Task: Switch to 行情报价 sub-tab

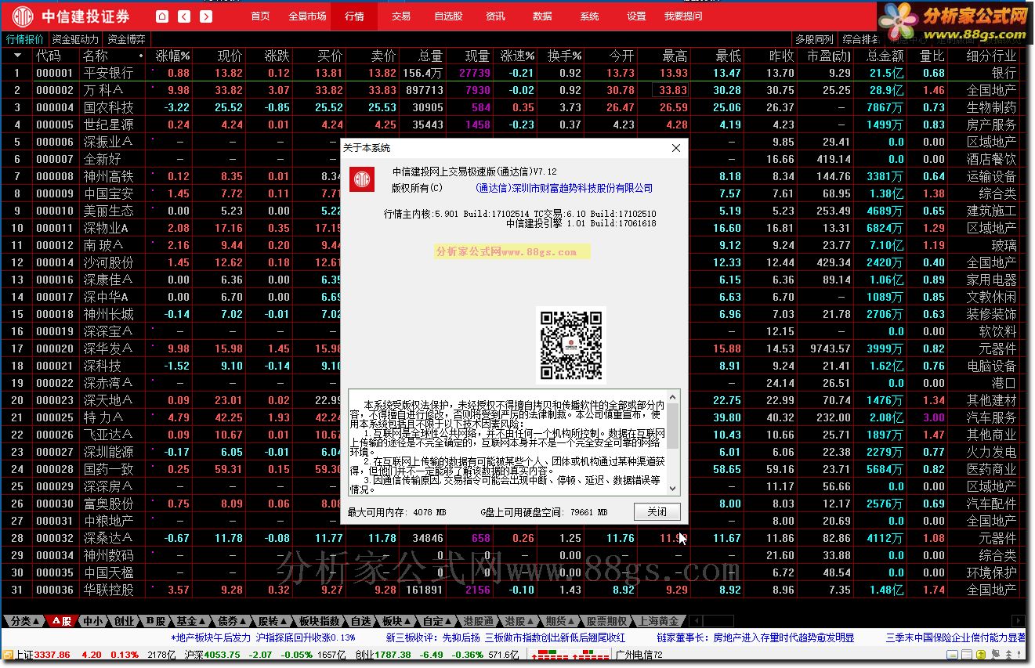Action: [26, 39]
